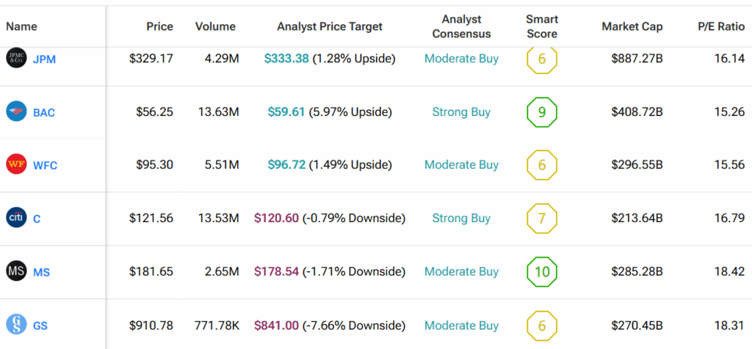Sort by the Price column header
The width and height of the screenshot is (752, 349).
pos(159,26)
